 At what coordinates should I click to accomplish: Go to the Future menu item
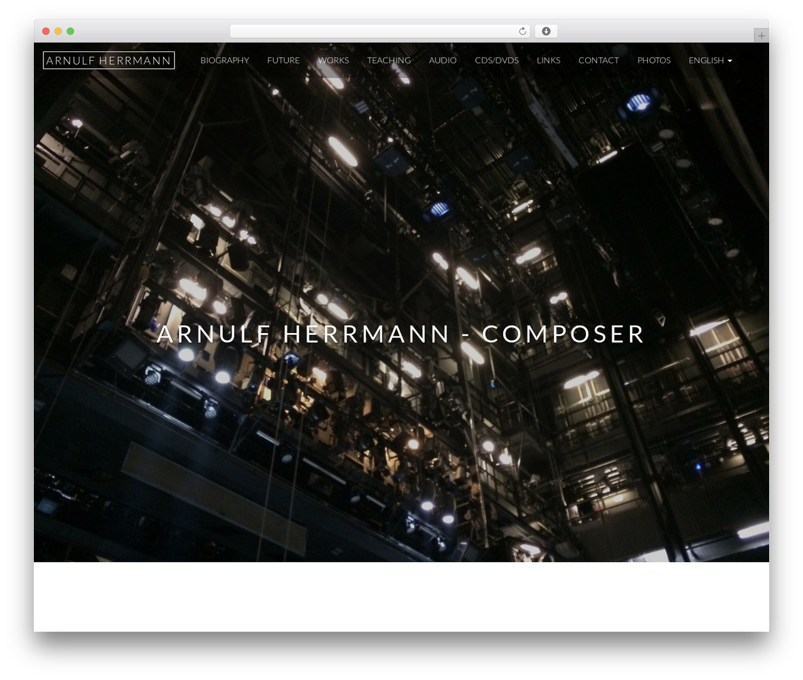click(284, 60)
